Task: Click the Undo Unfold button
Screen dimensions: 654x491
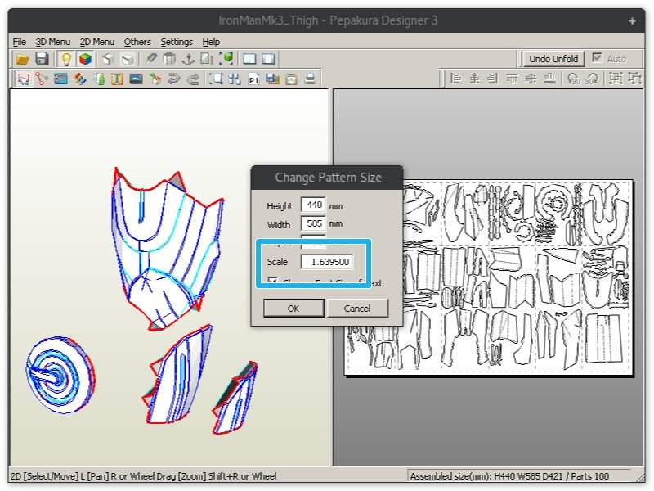Action: point(553,59)
